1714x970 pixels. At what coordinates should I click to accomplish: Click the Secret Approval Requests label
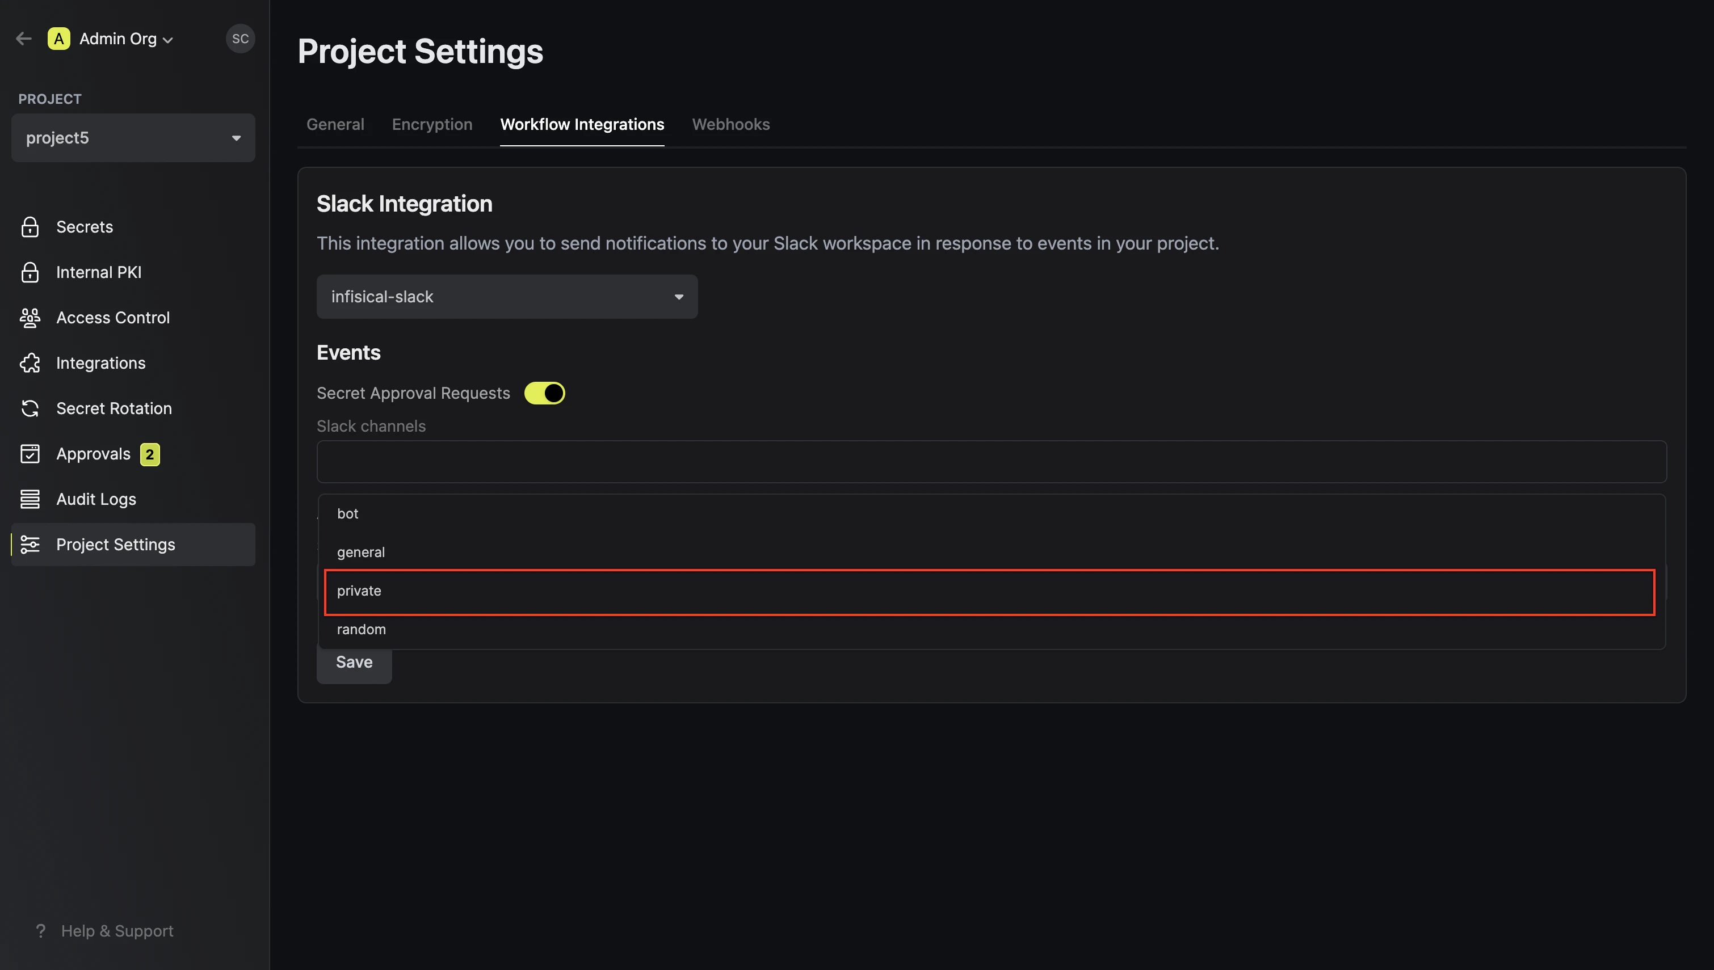click(x=413, y=394)
